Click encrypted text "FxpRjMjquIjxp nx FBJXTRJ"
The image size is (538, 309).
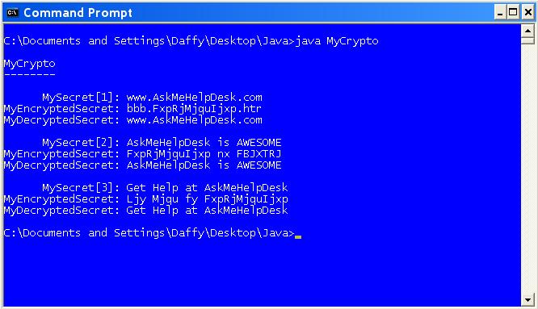[204, 154]
